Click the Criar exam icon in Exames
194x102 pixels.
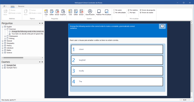(70, 11)
